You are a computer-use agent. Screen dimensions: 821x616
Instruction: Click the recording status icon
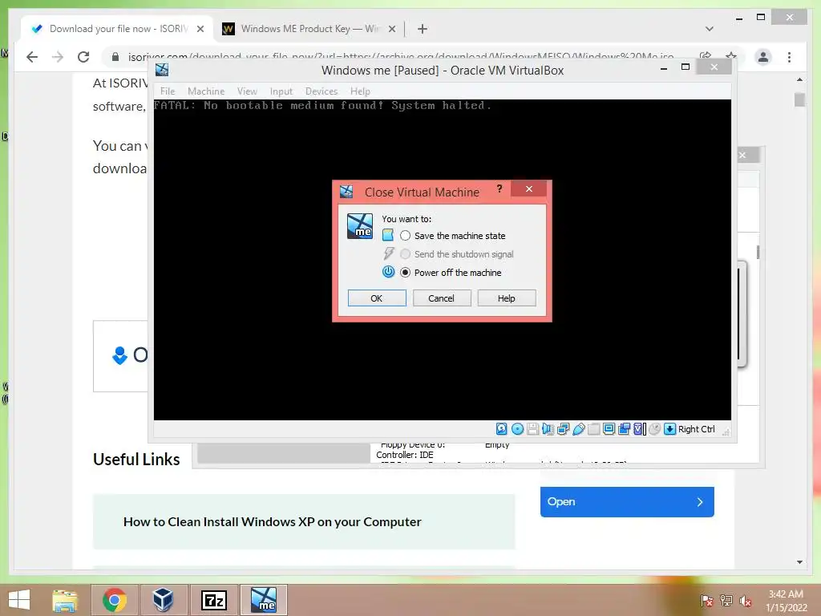point(624,429)
